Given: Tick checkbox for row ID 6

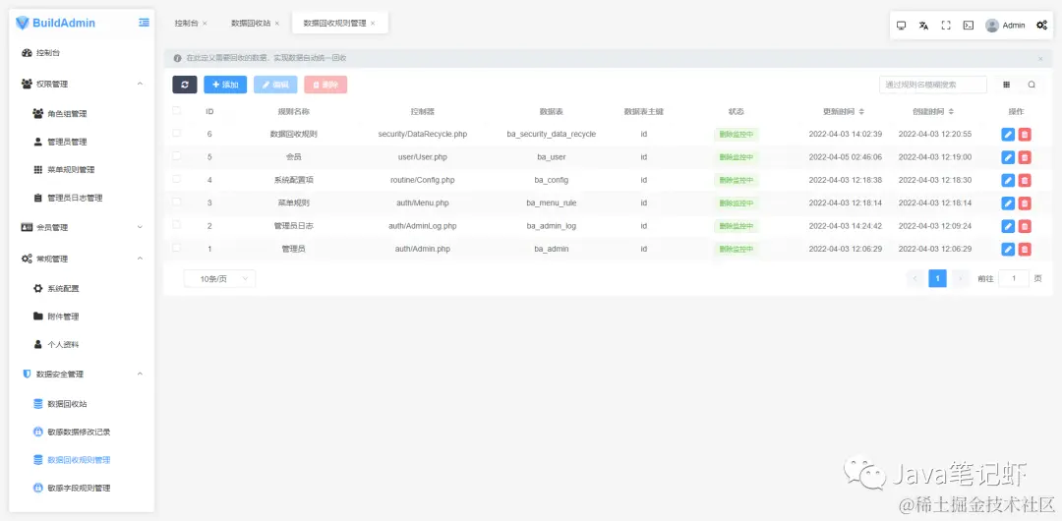Looking at the screenshot, I should click(177, 134).
